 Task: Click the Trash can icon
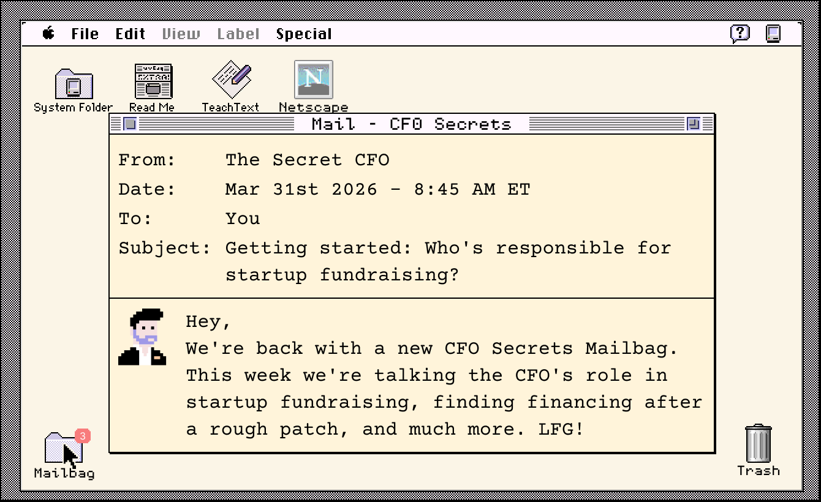759,444
